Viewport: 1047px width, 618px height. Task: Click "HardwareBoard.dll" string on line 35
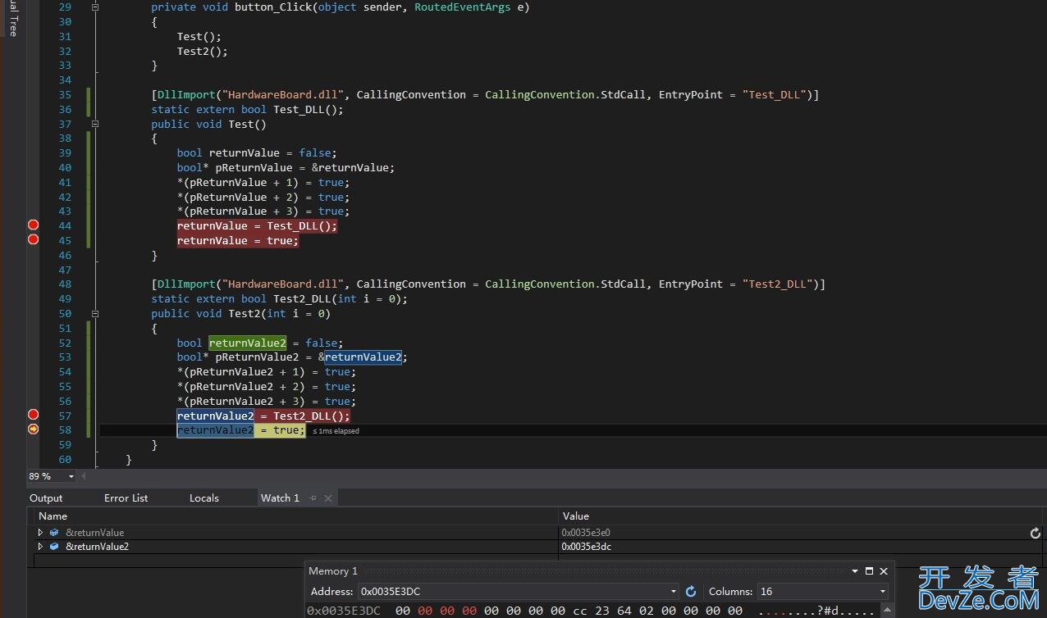[283, 94]
